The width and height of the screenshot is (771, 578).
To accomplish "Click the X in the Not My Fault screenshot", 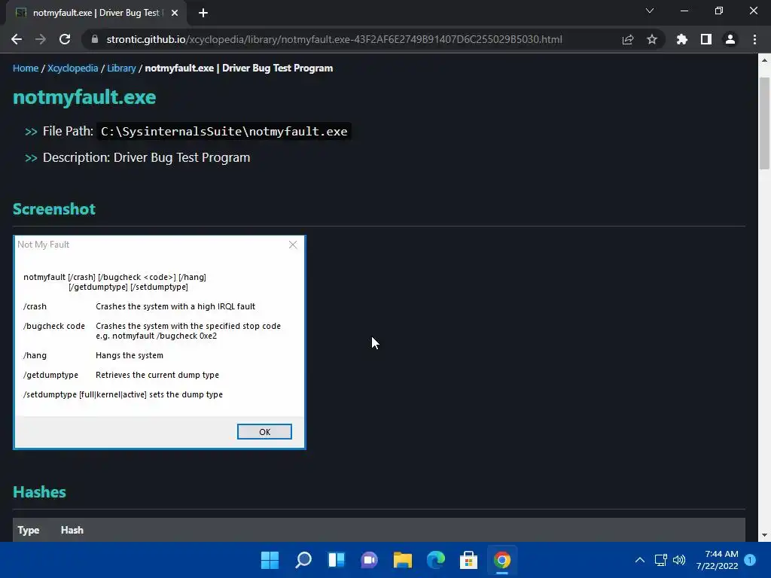I will point(293,245).
